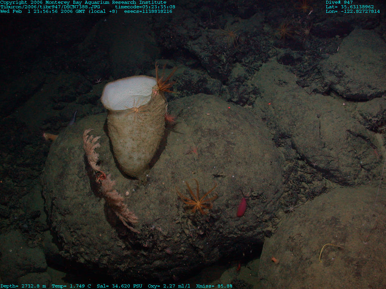
Task: Click the Monterey Bay Aquarium Research Institute copyright line
Action: coord(83,2)
